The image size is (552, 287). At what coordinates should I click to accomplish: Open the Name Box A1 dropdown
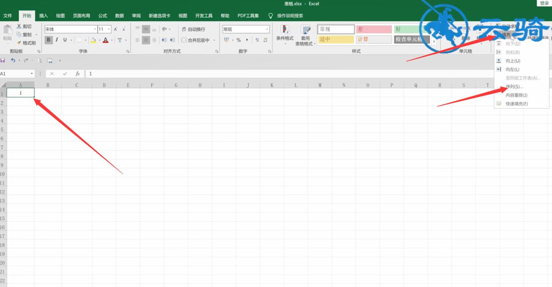tap(32, 74)
